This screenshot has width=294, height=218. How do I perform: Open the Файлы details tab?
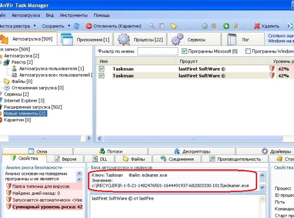coord(134,159)
